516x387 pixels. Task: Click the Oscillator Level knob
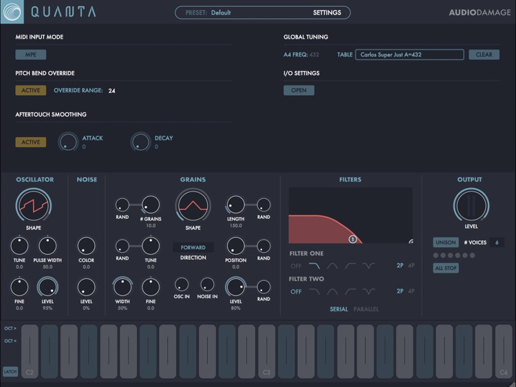(47, 287)
